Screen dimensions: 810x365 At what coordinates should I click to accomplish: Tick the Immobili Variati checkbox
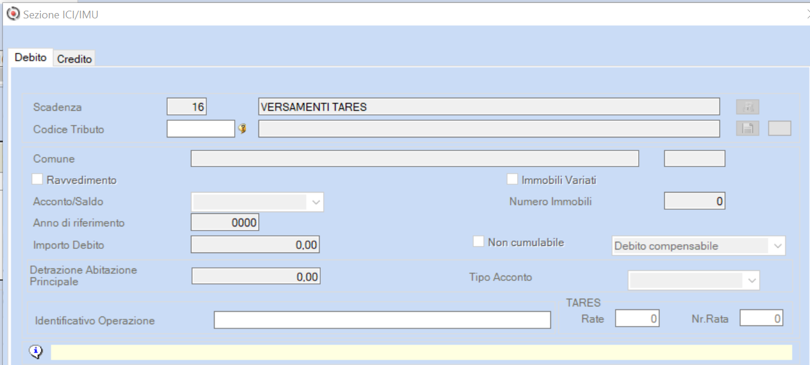click(x=512, y=179)
